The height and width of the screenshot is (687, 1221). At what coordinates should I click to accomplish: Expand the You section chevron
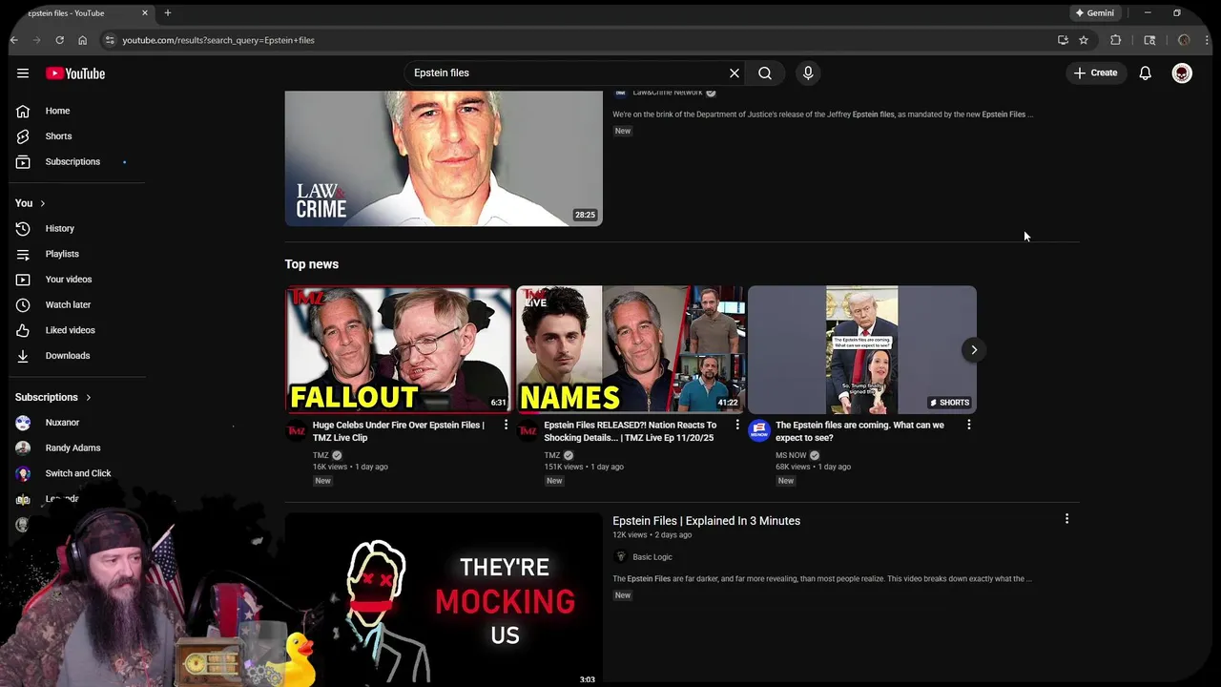coord(42,203)
